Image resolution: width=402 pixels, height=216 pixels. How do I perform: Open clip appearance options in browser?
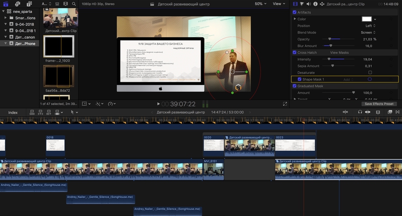(66, 4)
